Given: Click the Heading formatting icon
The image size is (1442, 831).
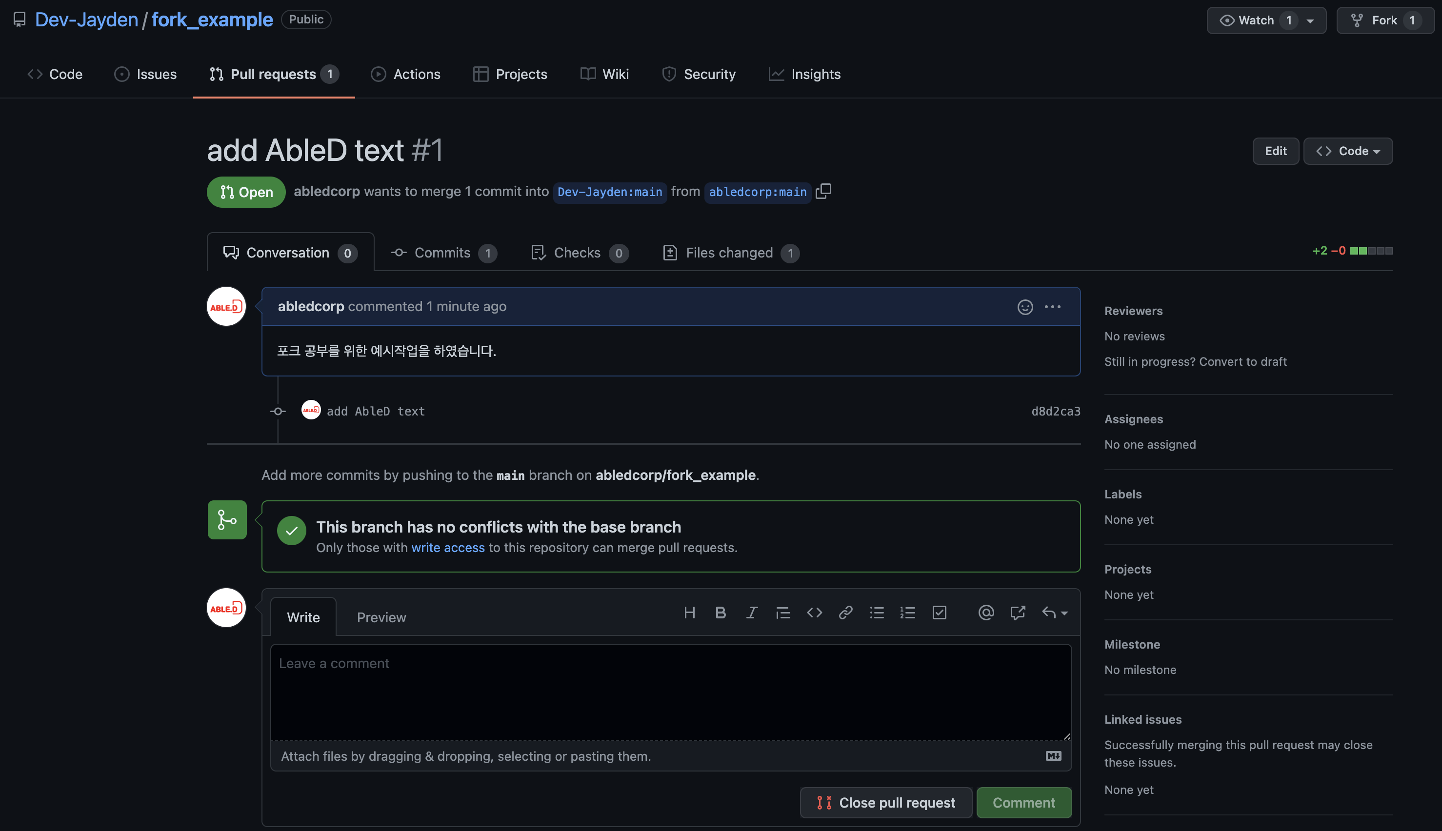Looking at the screenshot, I should [x=689, y=613].
